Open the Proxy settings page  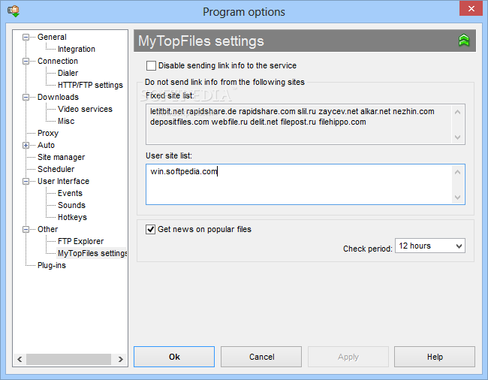48,133
